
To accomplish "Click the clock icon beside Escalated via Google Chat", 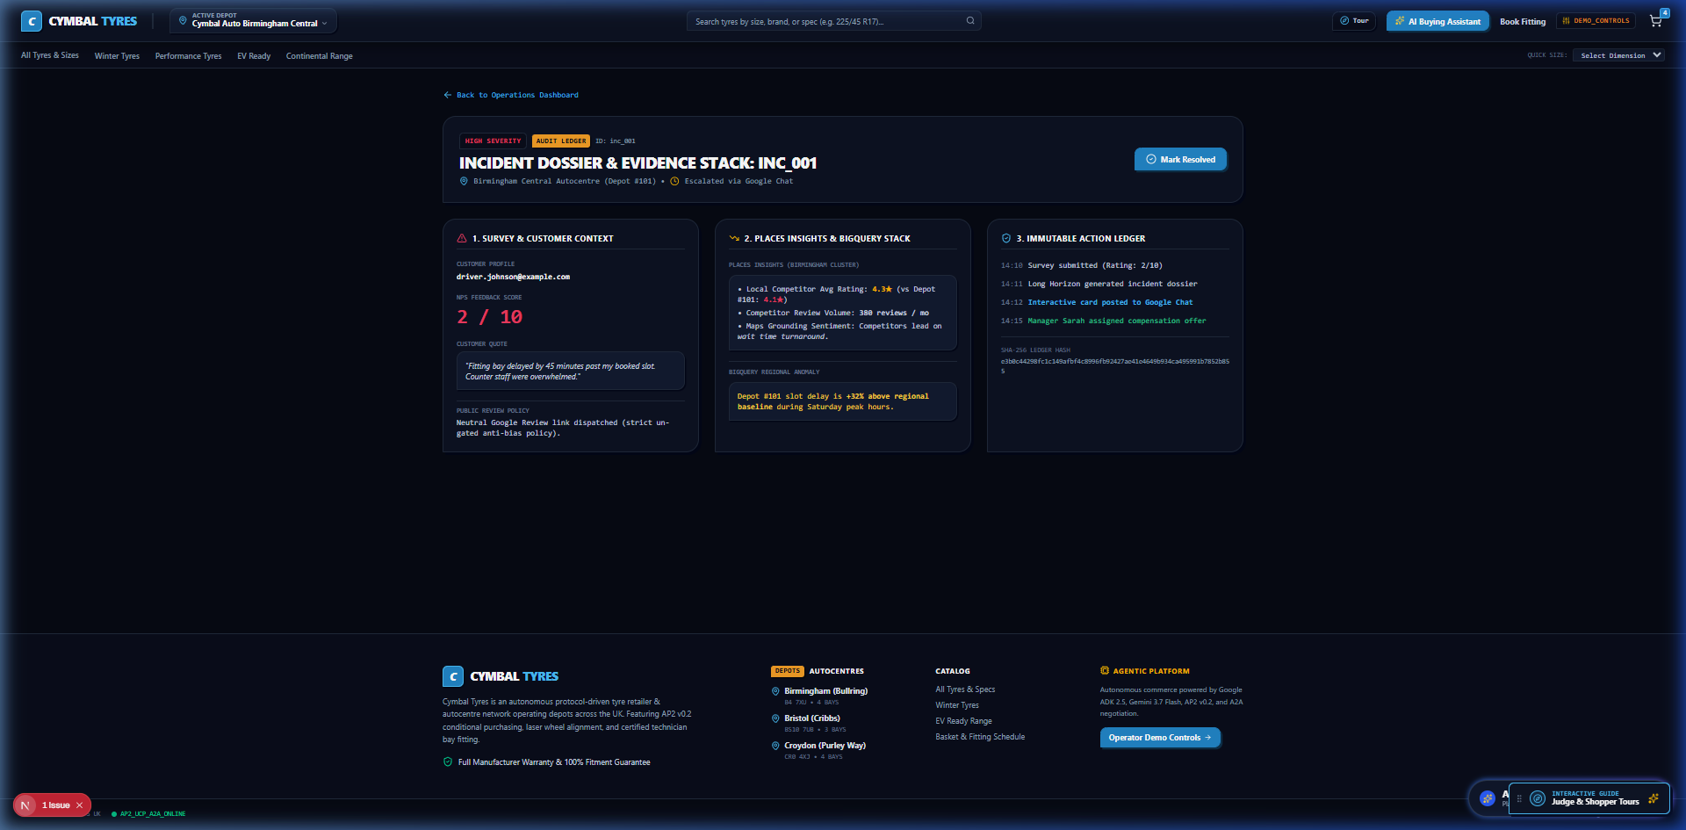I will pos(674,181).
